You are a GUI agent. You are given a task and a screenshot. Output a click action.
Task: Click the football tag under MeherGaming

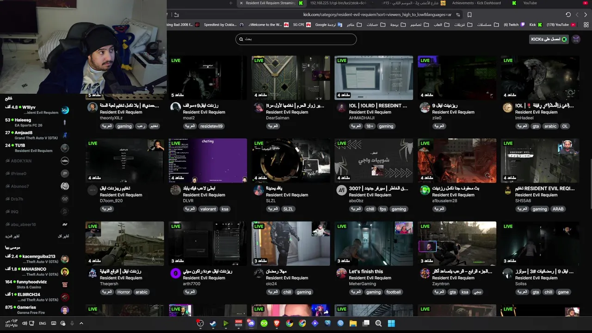pos(394,292)
